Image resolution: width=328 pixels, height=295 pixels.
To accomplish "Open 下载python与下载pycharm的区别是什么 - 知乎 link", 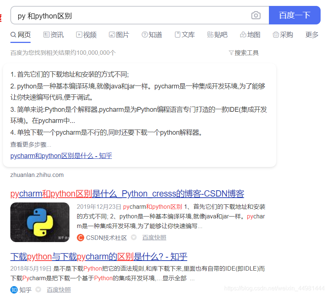I will point(99,257).
